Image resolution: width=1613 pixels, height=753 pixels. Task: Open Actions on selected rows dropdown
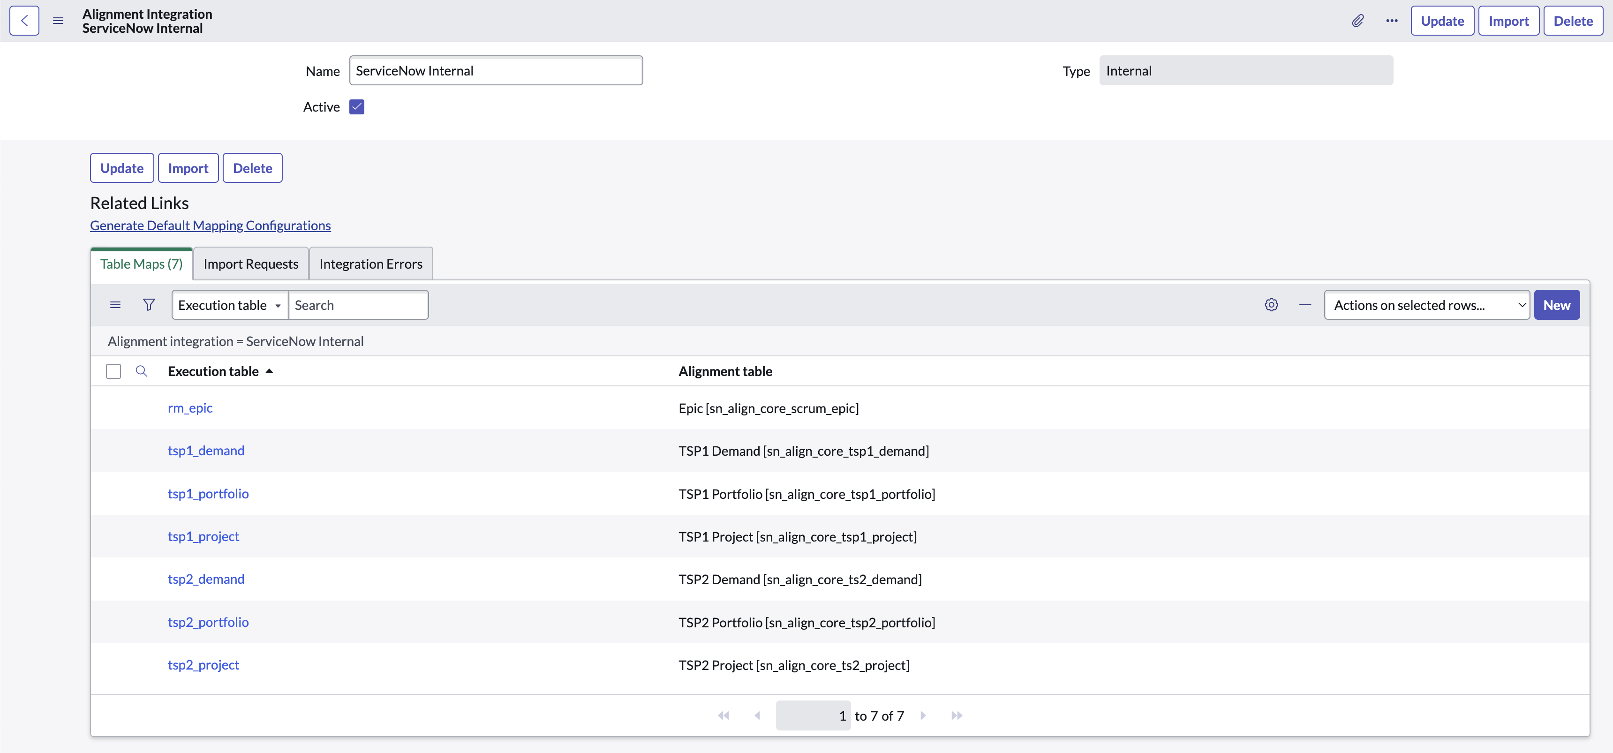coord(1426,305)
